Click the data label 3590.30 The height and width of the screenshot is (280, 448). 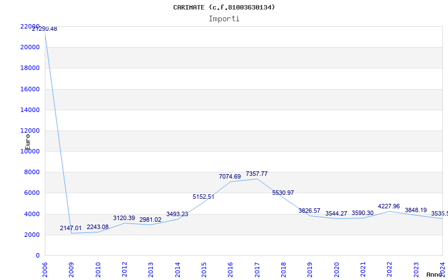[362, 213]
